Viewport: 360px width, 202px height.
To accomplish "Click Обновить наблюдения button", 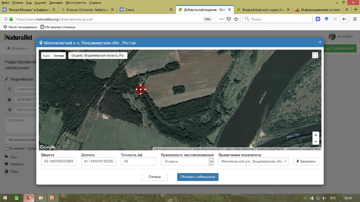I will (198, 177).
